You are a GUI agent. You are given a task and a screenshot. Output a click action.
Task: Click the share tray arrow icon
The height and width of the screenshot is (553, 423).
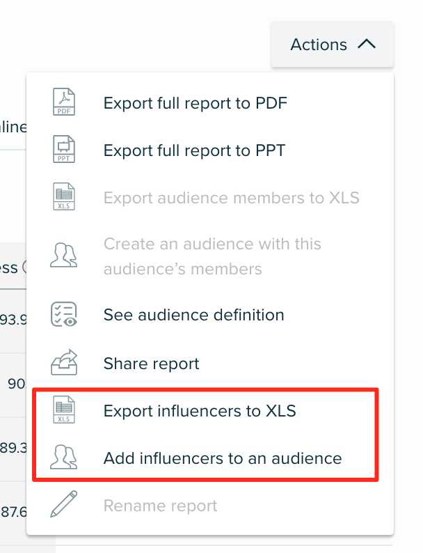tap(64, 362)
